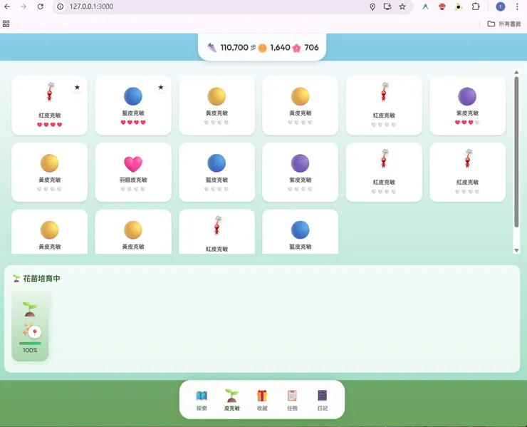Open the Extensions puzzle menu
This screenshot has width=527, height=427.
(x=476, y=6)
